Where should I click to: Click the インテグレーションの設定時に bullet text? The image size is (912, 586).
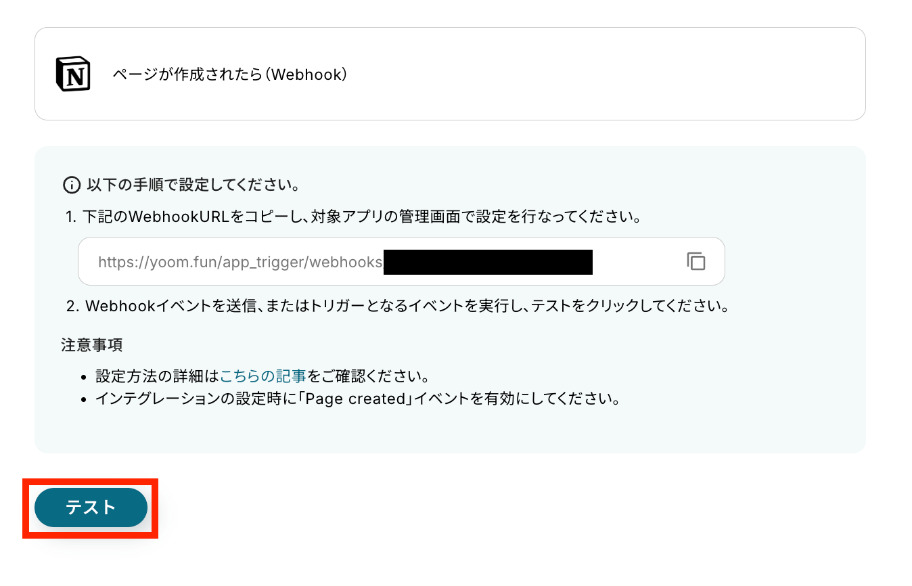(198, 399)
